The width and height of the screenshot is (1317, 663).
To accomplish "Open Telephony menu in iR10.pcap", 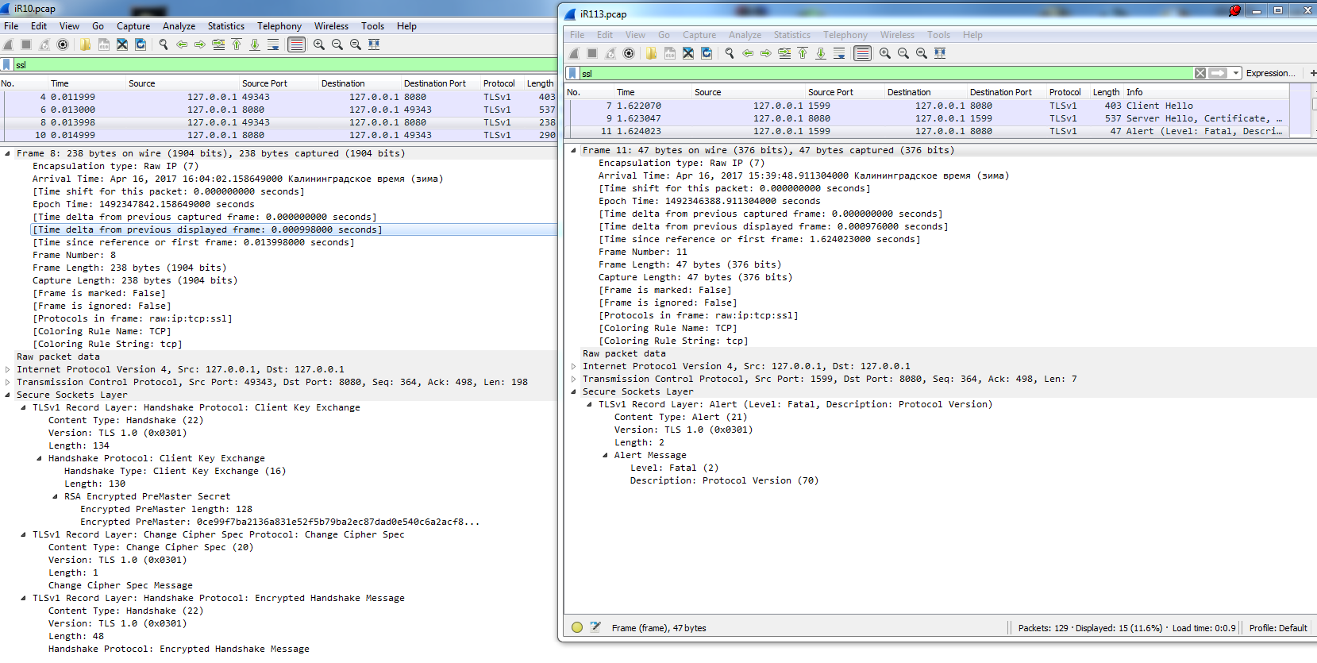I will click(x=279, y=26).
